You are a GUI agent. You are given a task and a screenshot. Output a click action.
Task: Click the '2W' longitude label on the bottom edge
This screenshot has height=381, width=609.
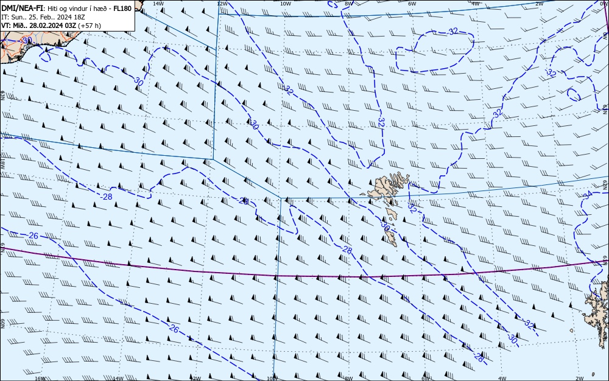[x=580, y=379]
